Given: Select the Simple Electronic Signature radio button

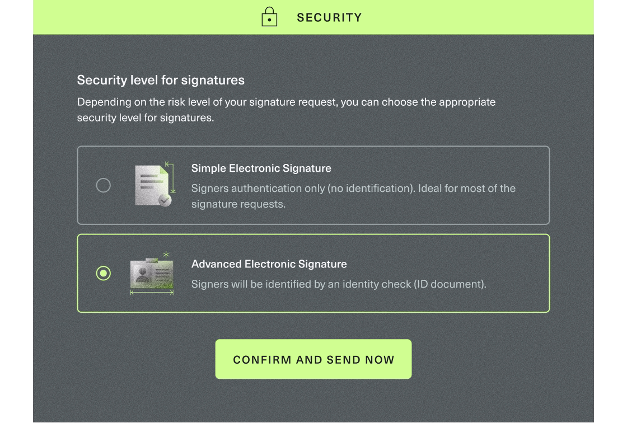Looking at the screenshot, I should tap(104, 185).
